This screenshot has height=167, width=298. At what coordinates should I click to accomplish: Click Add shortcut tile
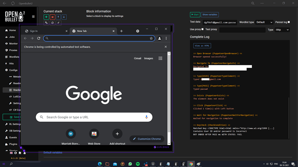[x=117, y=136]
